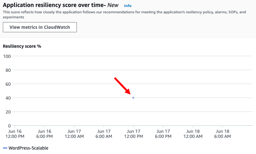Select the 'Resiliency score %' chart label
256x154 pixels.
tap(22, 46)
